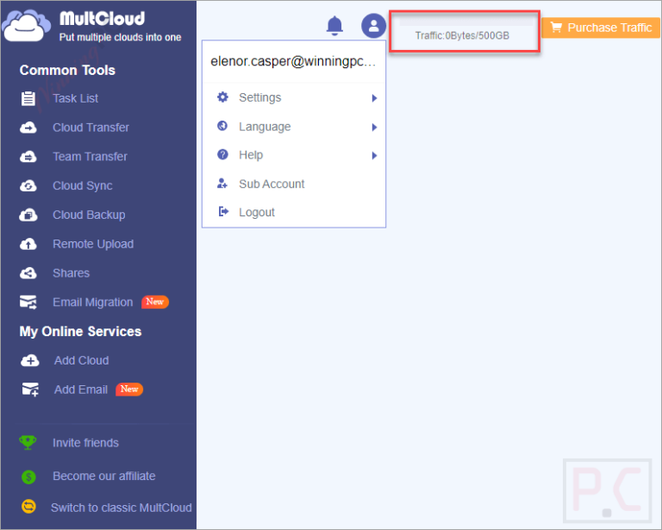Click the Purchase Traffic button
662x530 pixels.
point(601,28)
